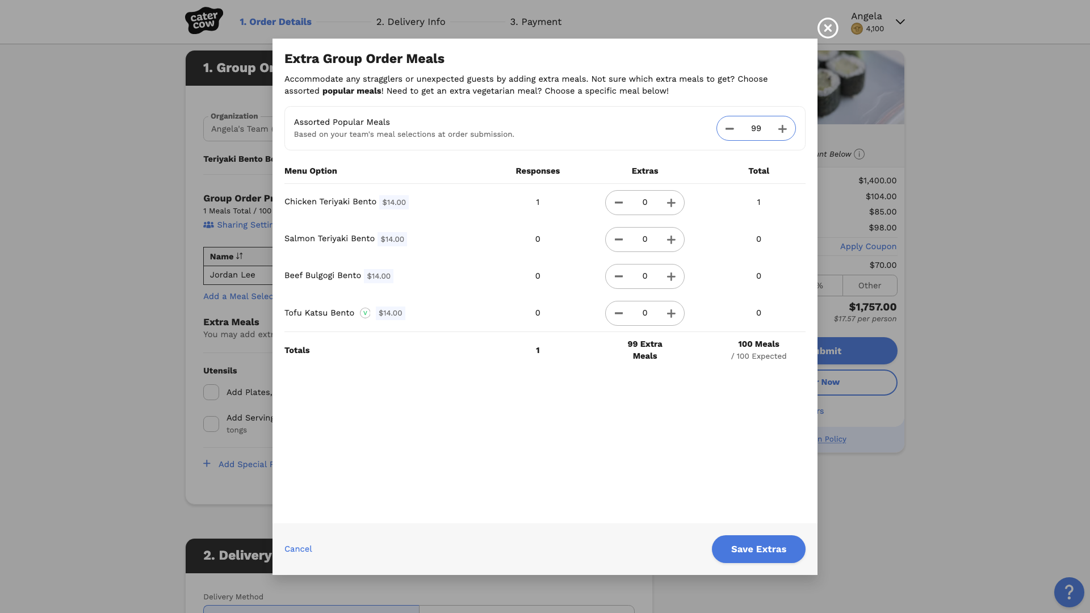This screenshot has height=613, width=1090.
Task: Click the Beef Bulgogi Bento menu option
Action: point(322,275)
